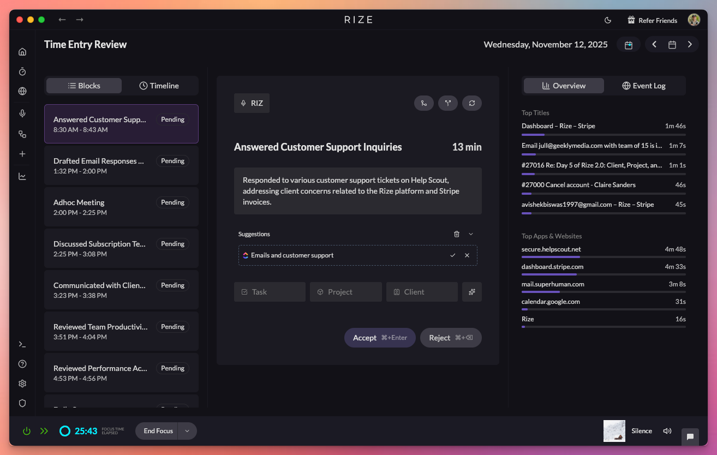The width and height of the screenshot is (717, 455).
Task: Open the globe icon in the left sidebar
Action: (x=22, y=91)
